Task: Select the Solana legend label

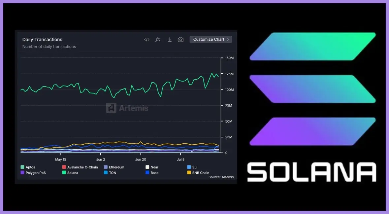Action: (73, 173)
